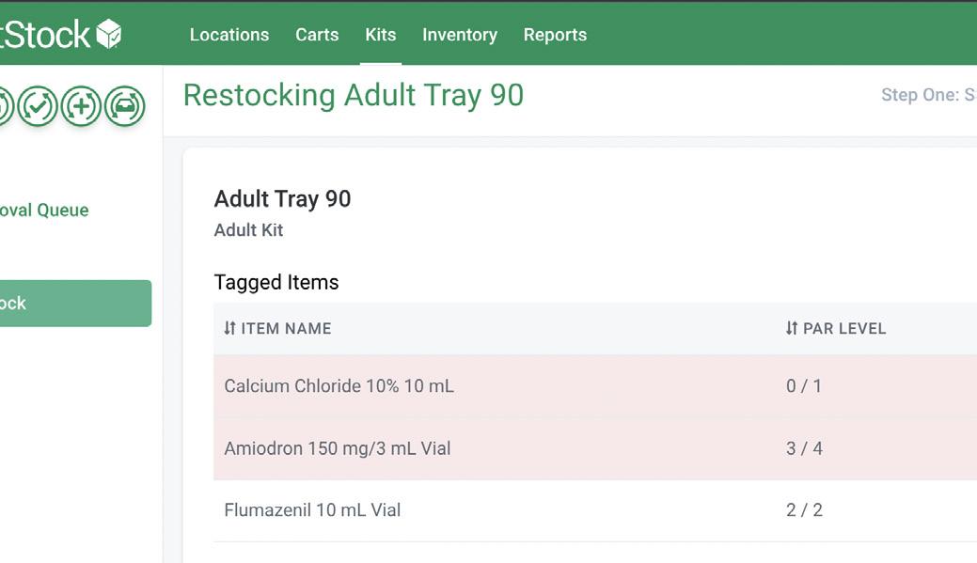
Task: Click the partially visible leftmost circular icon
Action: 4,106
